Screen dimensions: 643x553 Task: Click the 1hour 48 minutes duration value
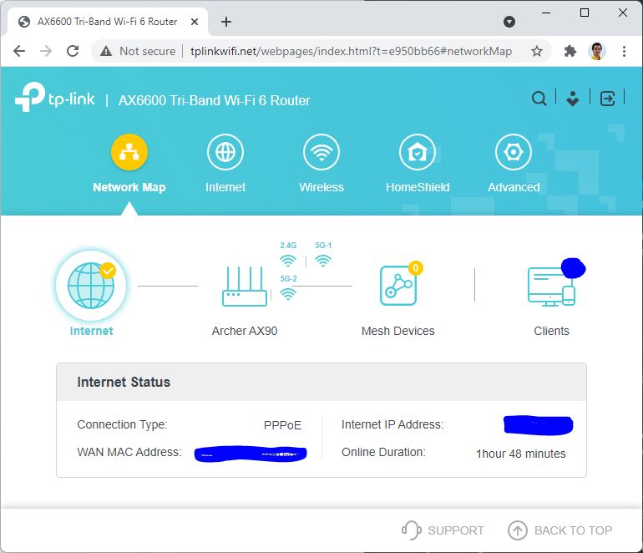521,454
